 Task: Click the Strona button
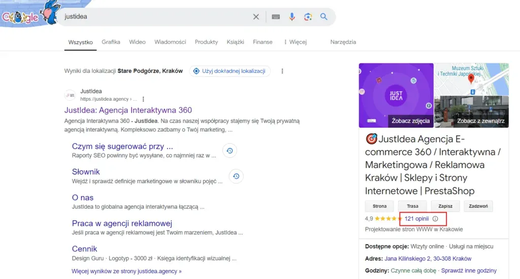tap(379, 206)
